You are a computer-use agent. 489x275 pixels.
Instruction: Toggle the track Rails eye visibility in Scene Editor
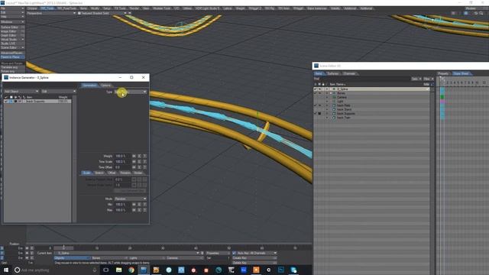[x=319, y=105]
